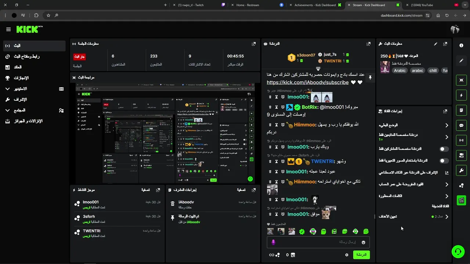470x264 pixels.
Task: Open chat settings gear icon
Action: click(347, 255)
